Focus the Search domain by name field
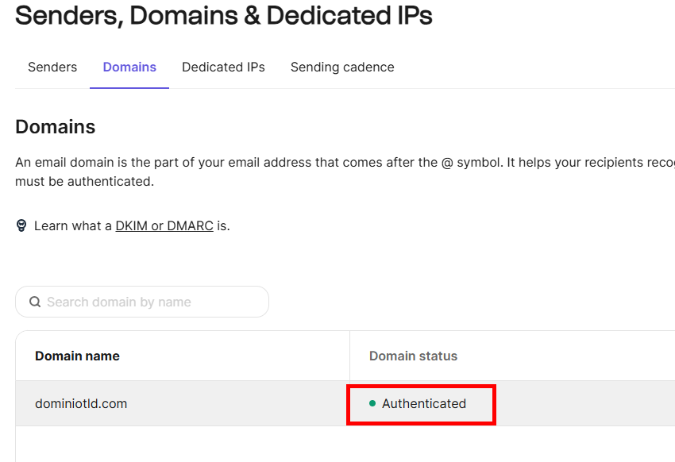This screenshot has height=462, width=675. [151, 302]
